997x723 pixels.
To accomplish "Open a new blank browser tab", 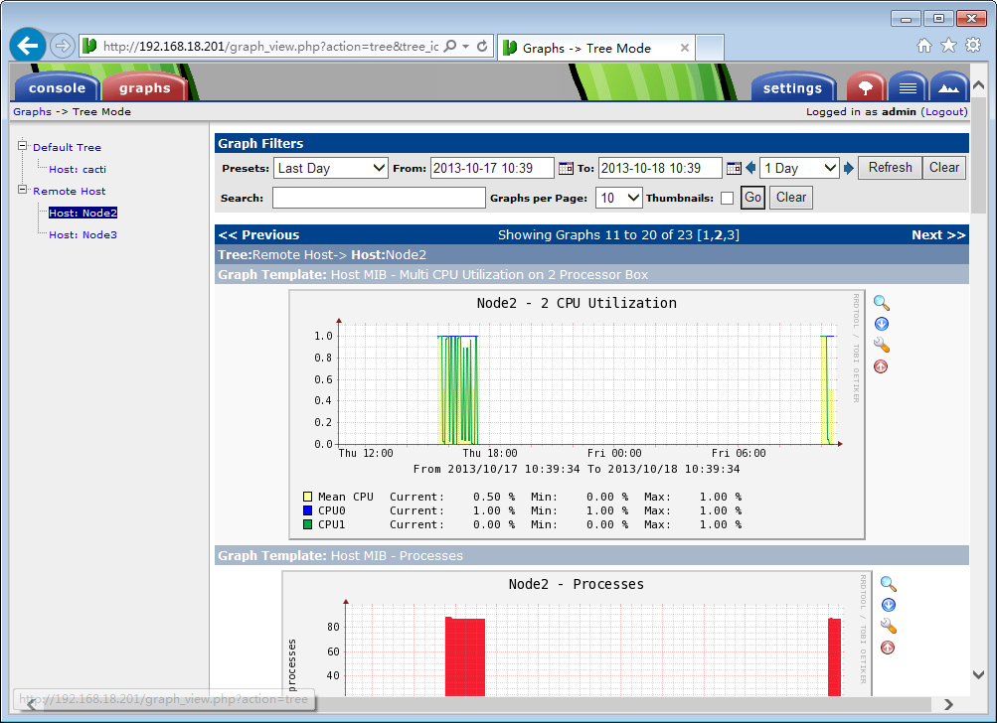I will (710, 49).
